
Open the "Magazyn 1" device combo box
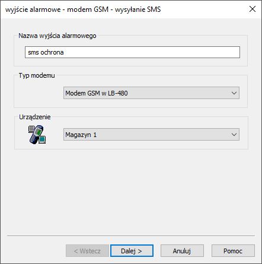(151, 135)
